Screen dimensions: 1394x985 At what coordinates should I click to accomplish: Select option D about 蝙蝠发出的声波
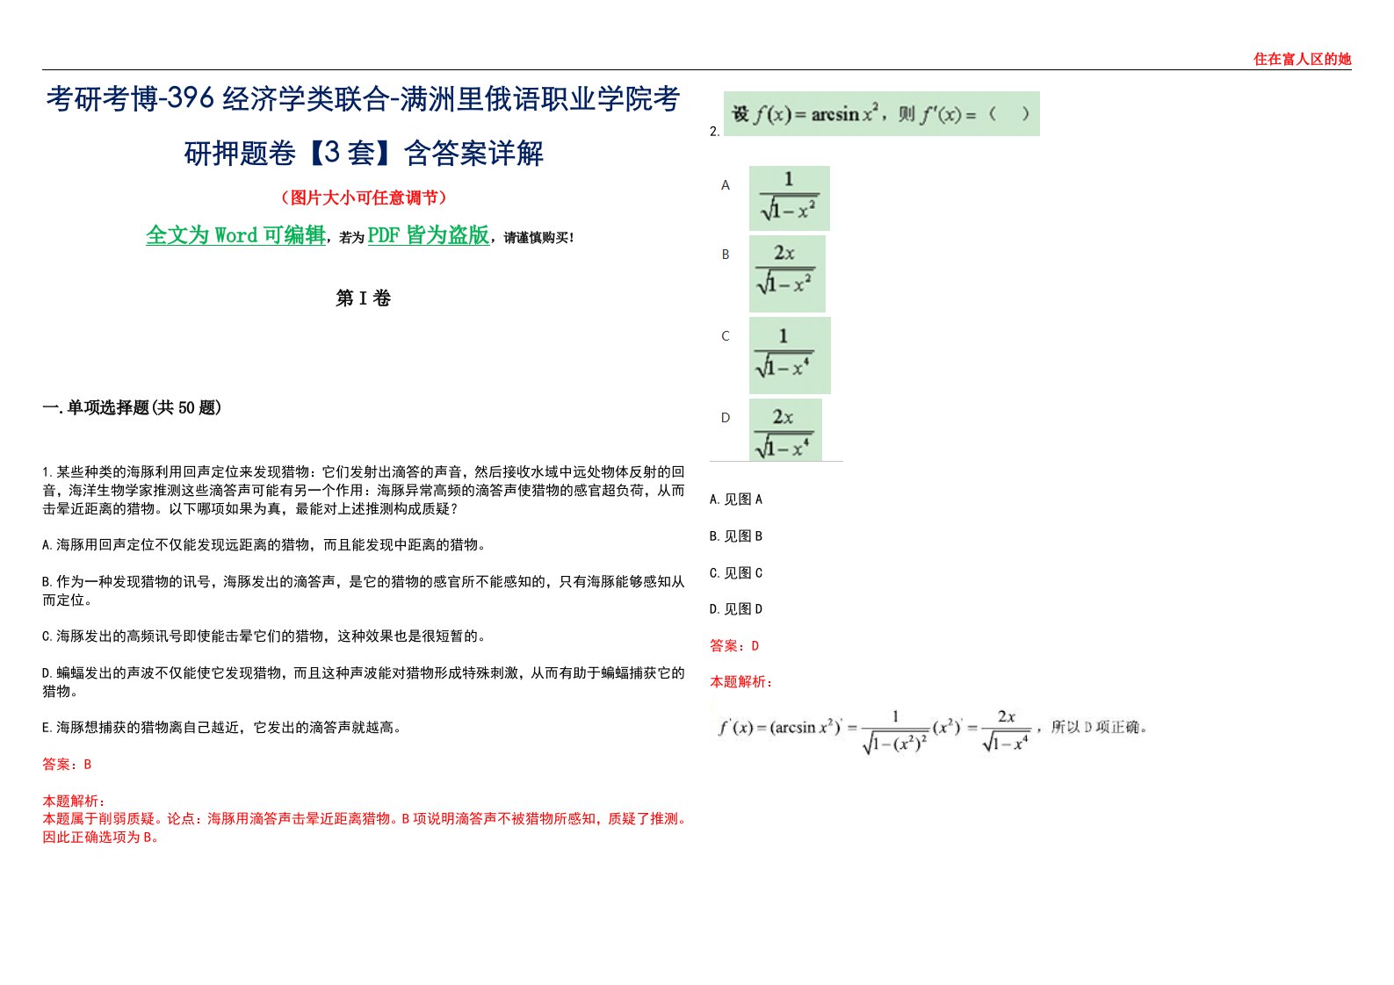pos(364,682)
